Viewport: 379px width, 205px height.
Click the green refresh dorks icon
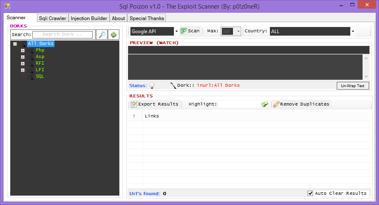tap(114, 35)
